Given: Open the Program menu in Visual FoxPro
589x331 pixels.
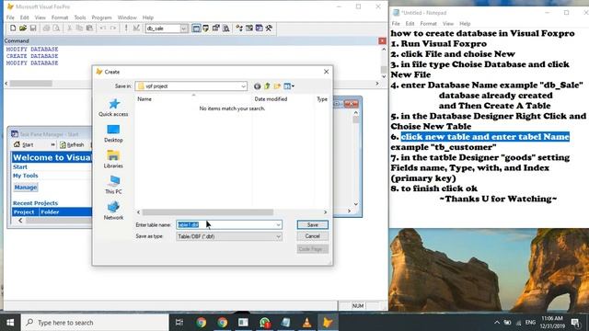Looking at the screenshot, I should pos(101,17).
